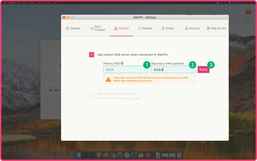Switch to the Auto Connect tab
Image resolution: width=257 pixels, height=161 pixels.
(97, 28)
